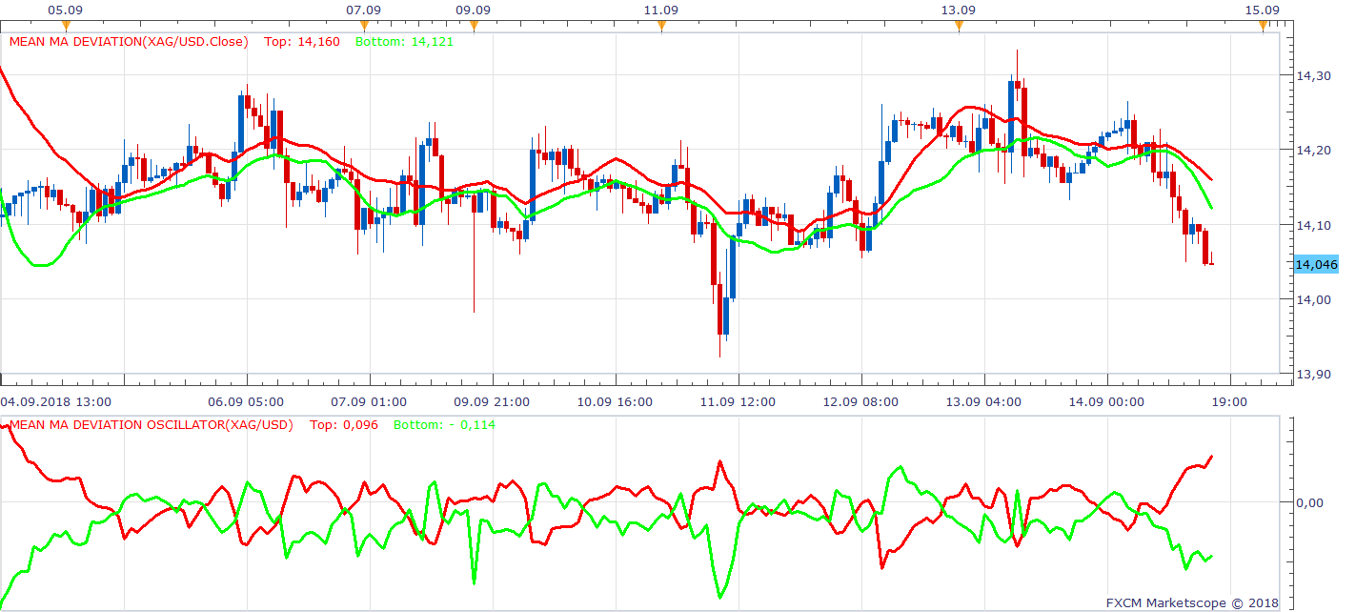Click the 15.09 date label at top

(x=1263, y=10)
